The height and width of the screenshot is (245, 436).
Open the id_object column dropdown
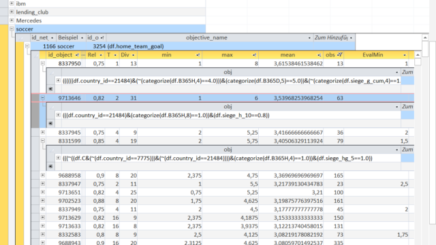pos(77,55)
